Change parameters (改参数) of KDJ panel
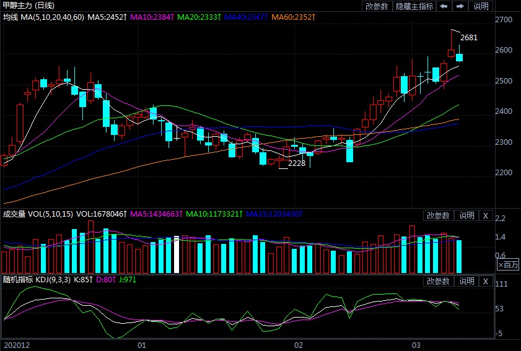This screenshot has height=351, width=521. (438, 281)
